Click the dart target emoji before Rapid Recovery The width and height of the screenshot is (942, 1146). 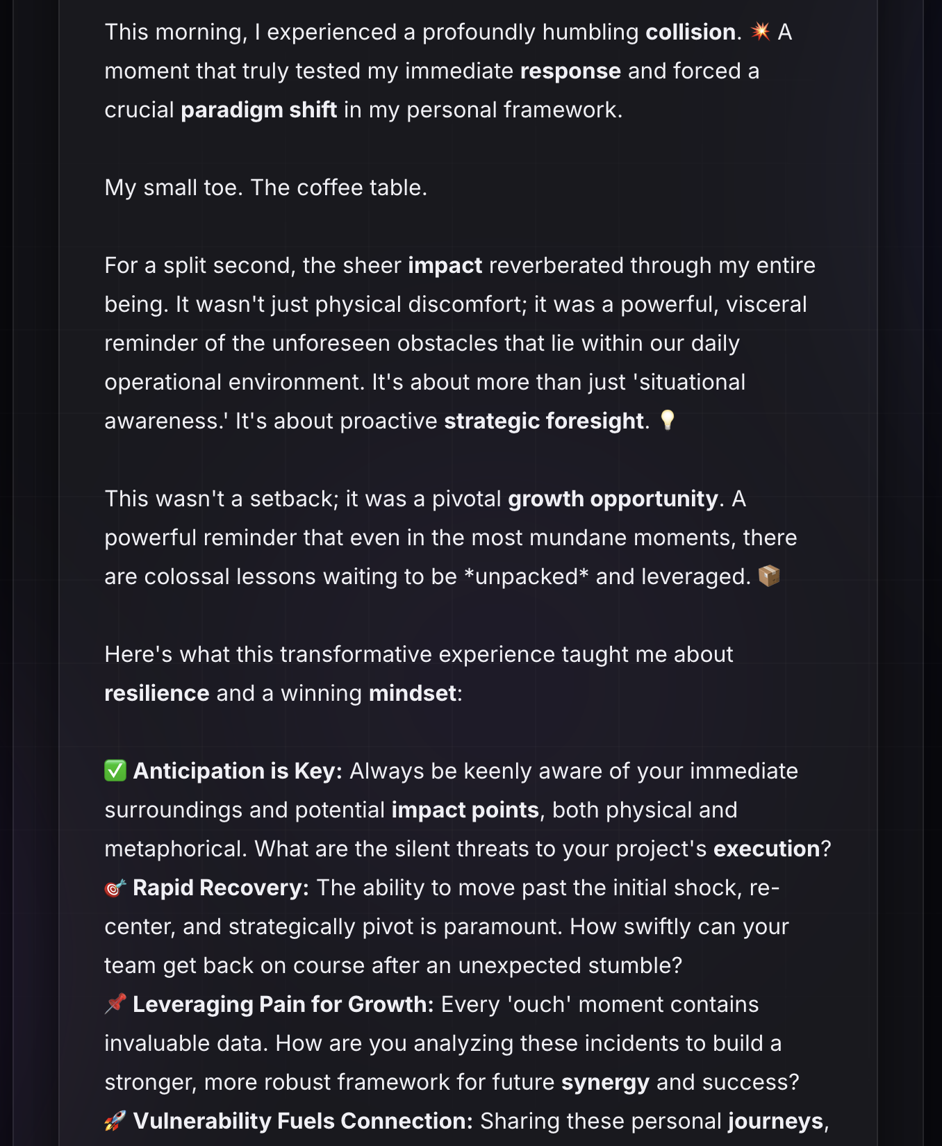[115, 887]
